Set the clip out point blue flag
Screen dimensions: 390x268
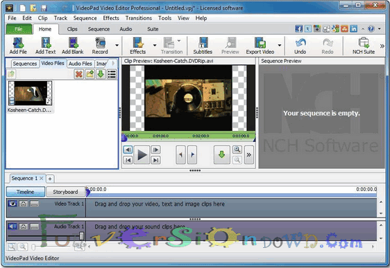[x=192, y=154]
